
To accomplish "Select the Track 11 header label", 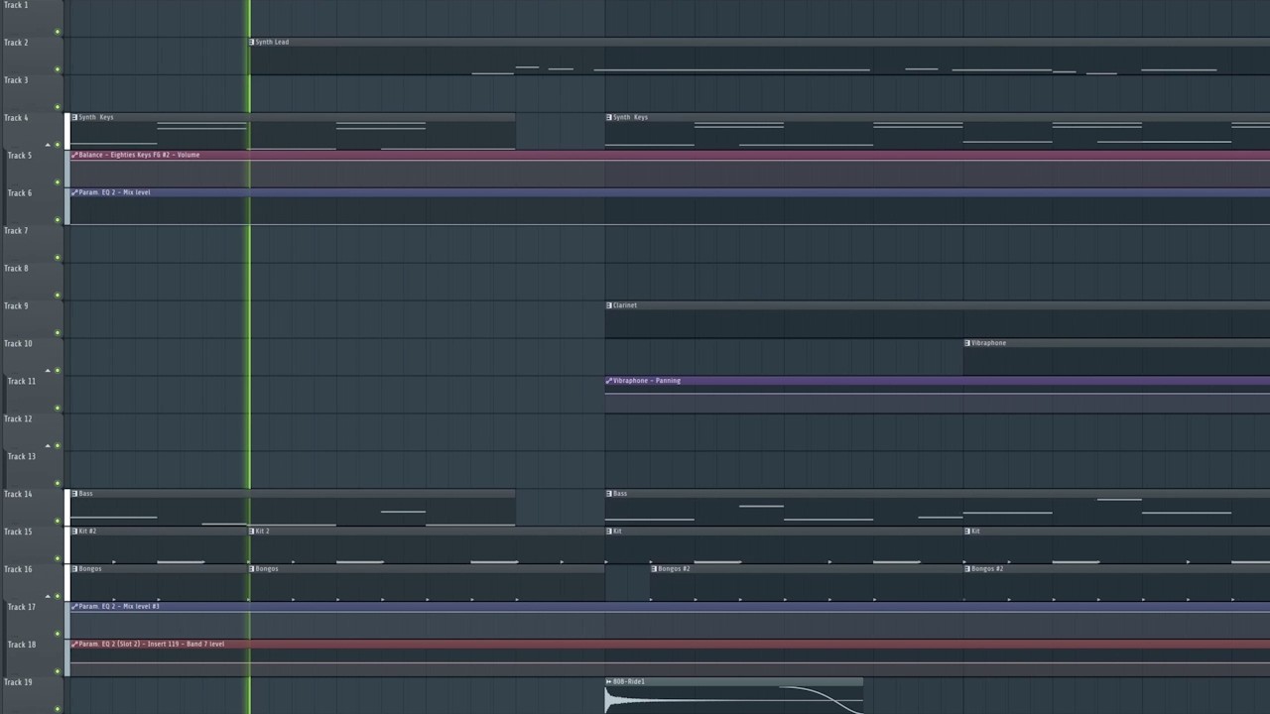I will pyautogui.click(x=22, y=382).
